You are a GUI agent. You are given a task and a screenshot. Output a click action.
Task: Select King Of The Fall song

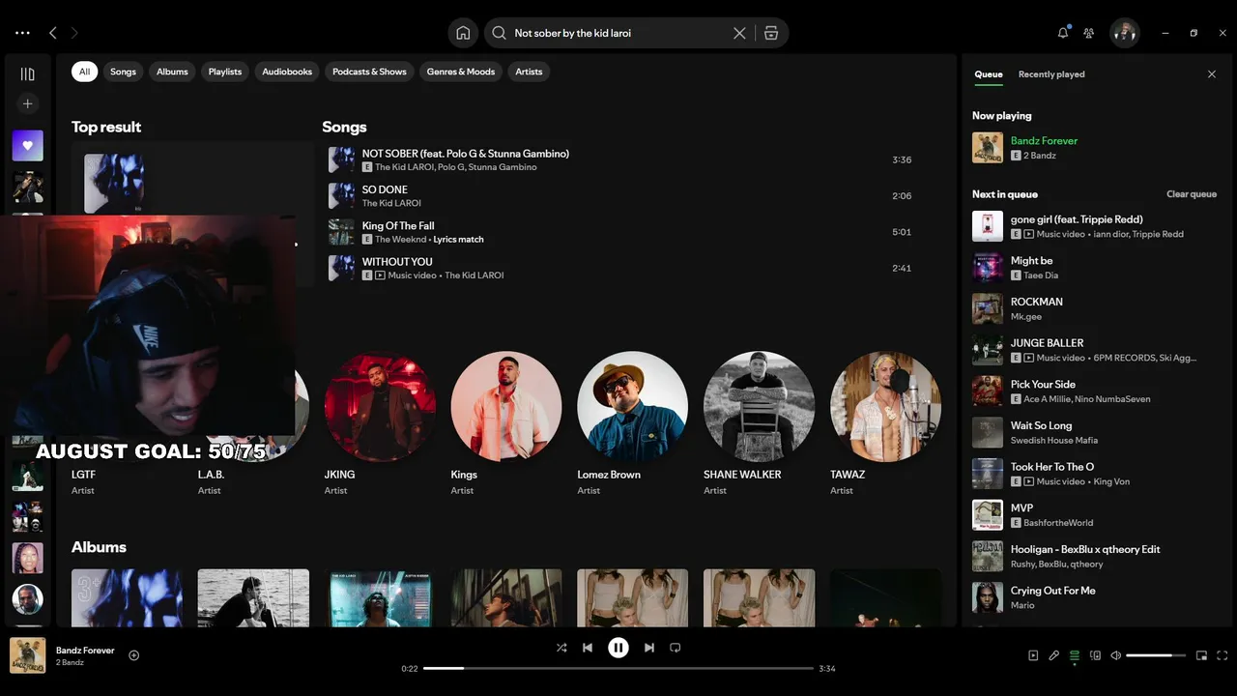pos(621,232)
